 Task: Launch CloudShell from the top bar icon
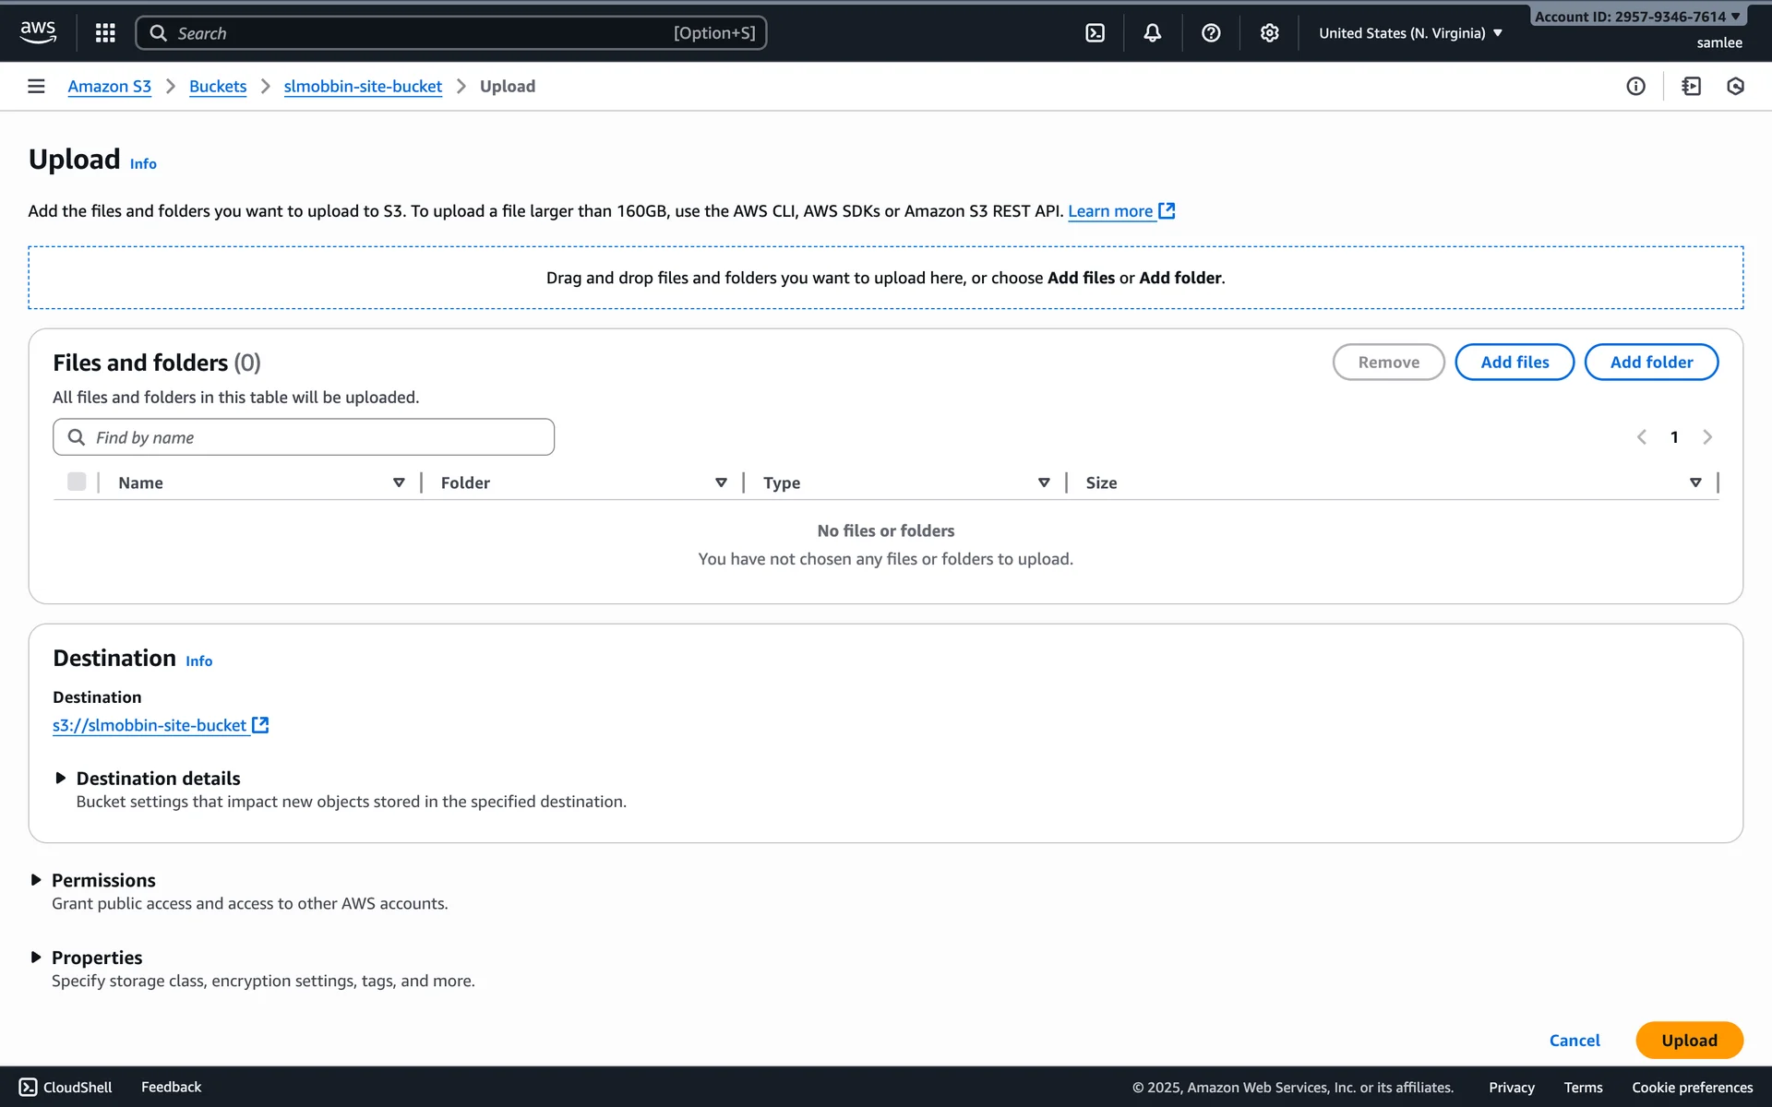(x=1095, y=33)
